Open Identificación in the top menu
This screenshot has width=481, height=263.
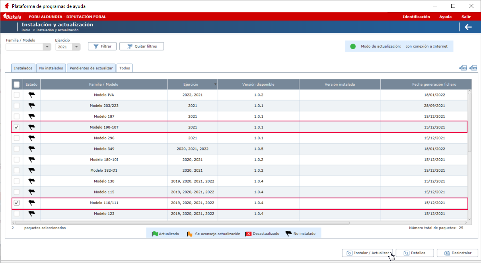416,17
